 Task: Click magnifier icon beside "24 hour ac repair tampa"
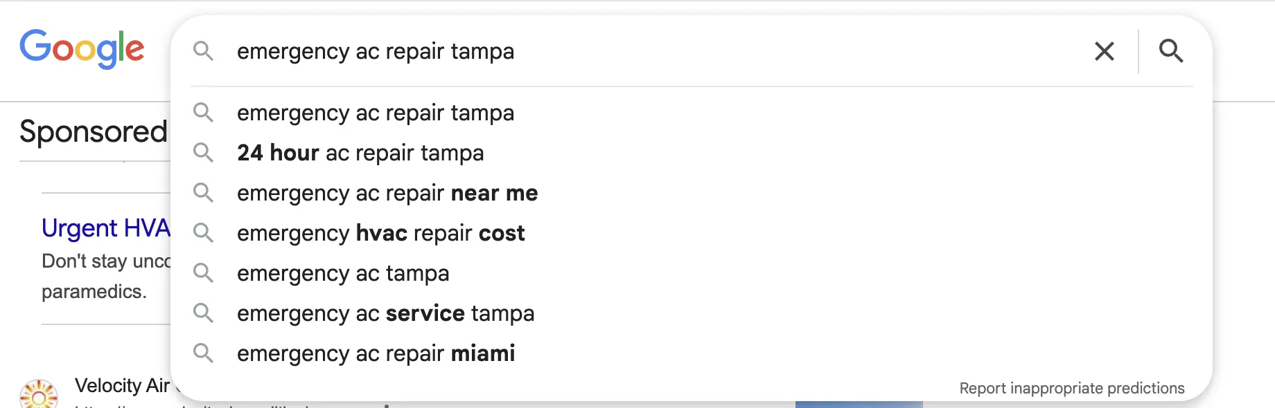203,153
